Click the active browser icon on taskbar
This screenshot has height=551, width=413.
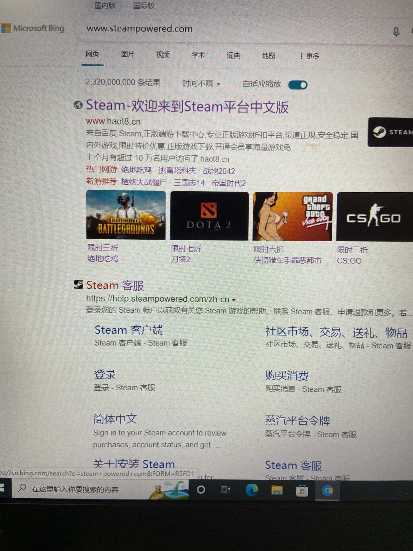click(327, 491)
